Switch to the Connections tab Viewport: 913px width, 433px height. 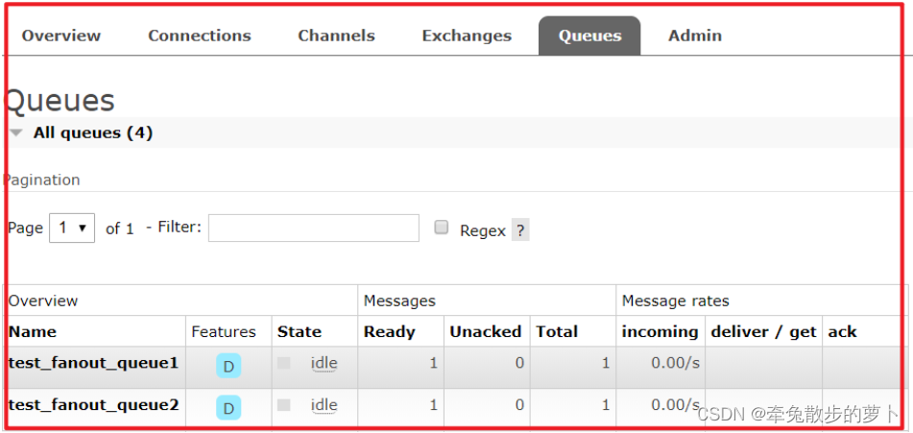pos(199,36)
